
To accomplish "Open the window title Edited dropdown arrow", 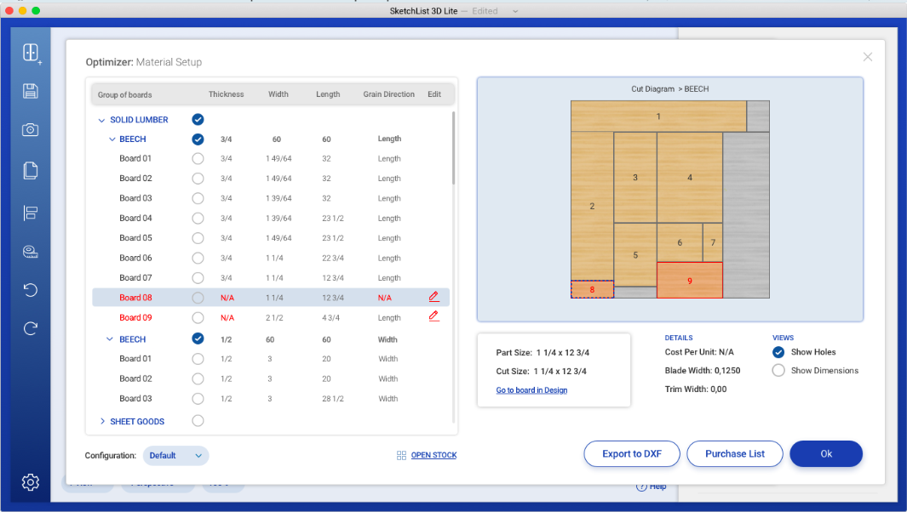I will [x=514, y=11].
